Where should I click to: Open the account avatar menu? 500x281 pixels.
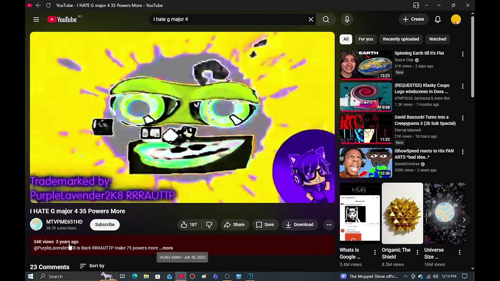tap(456, 19)
